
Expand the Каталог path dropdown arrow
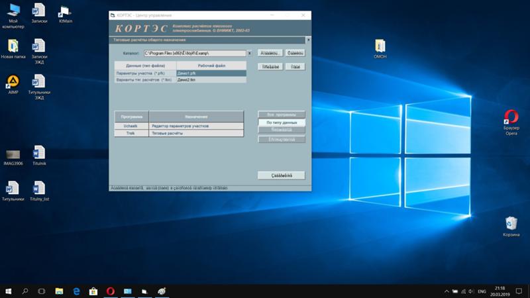[x=249, y=54]
